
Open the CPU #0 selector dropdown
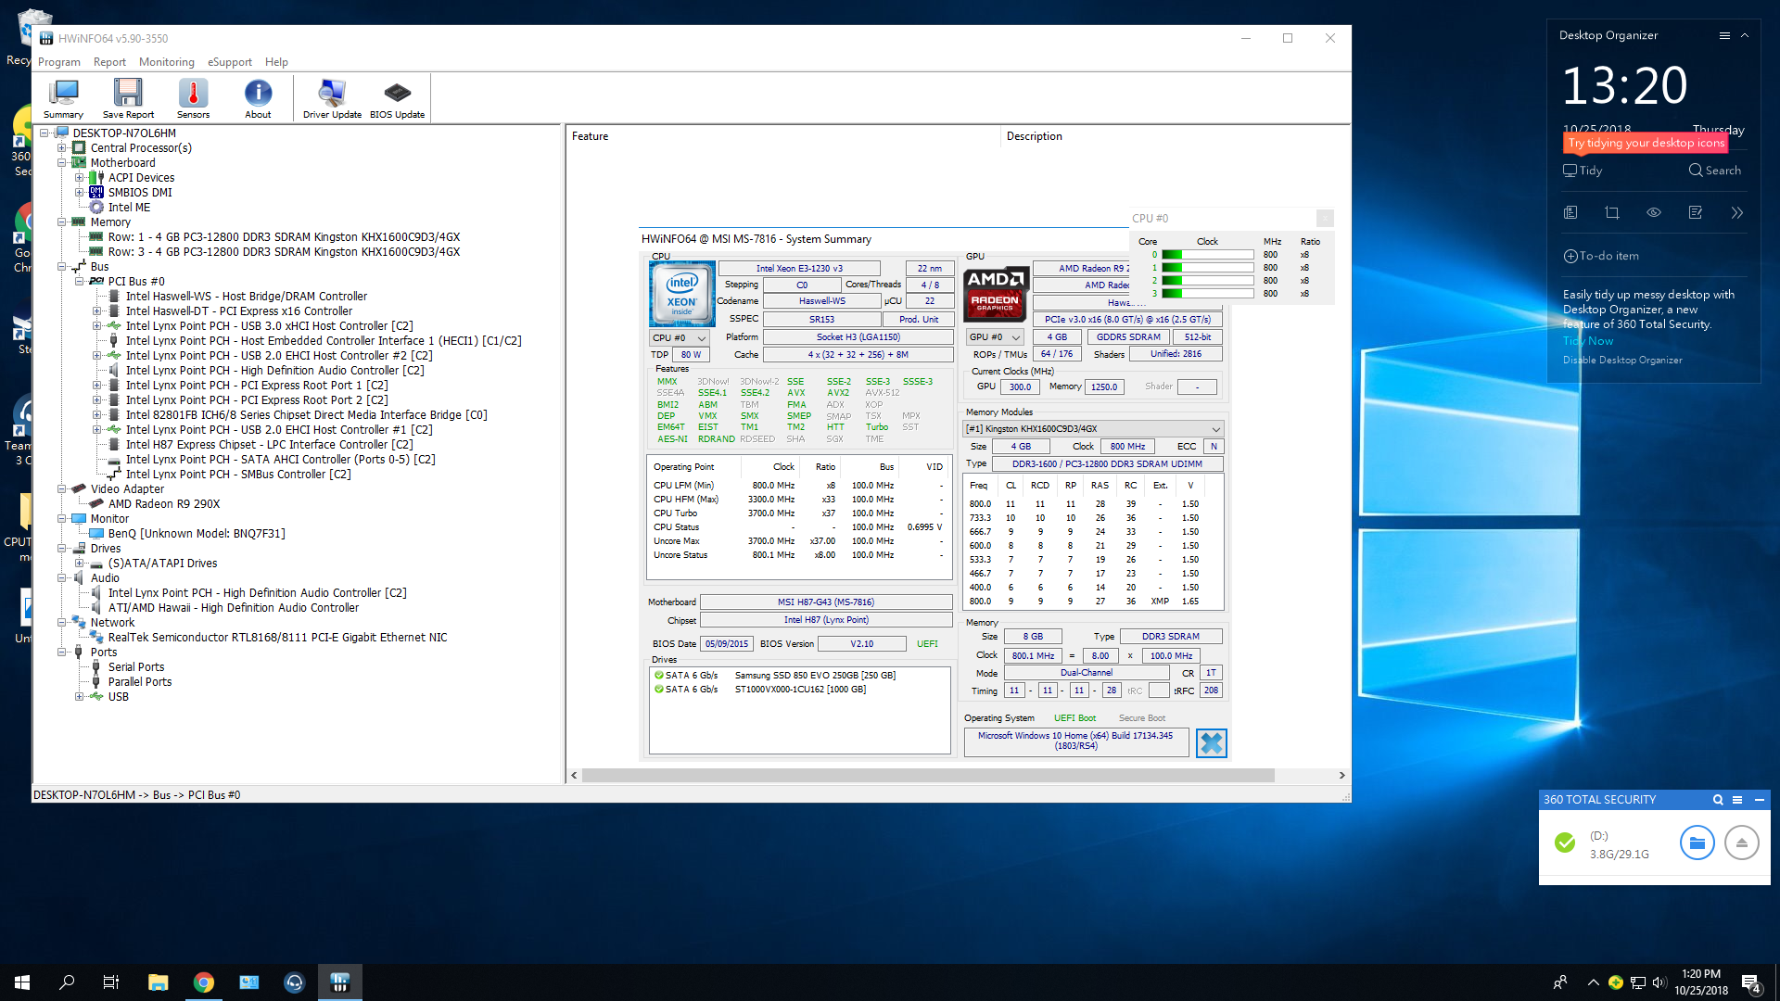679,337
